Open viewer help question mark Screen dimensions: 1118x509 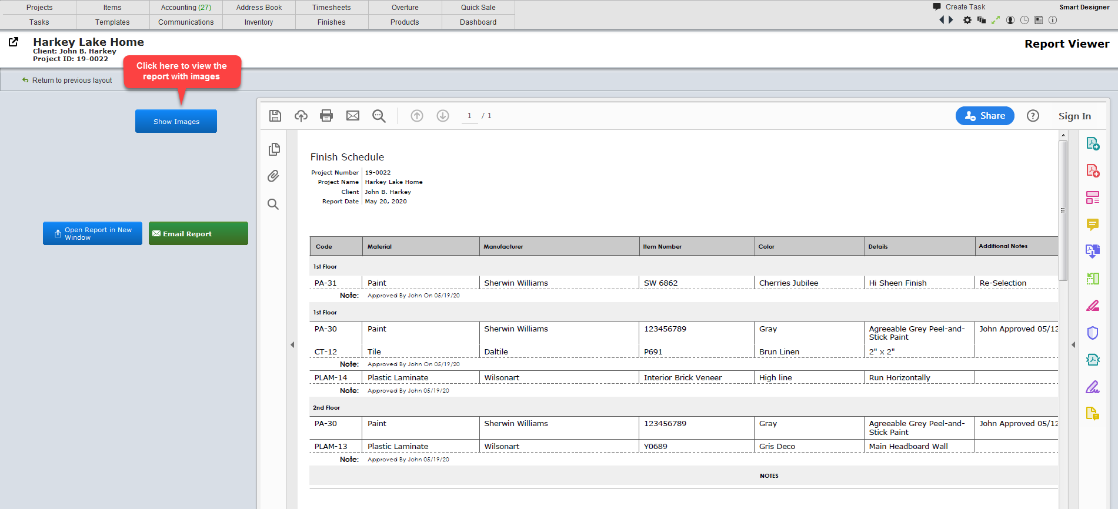[1033, 116]
